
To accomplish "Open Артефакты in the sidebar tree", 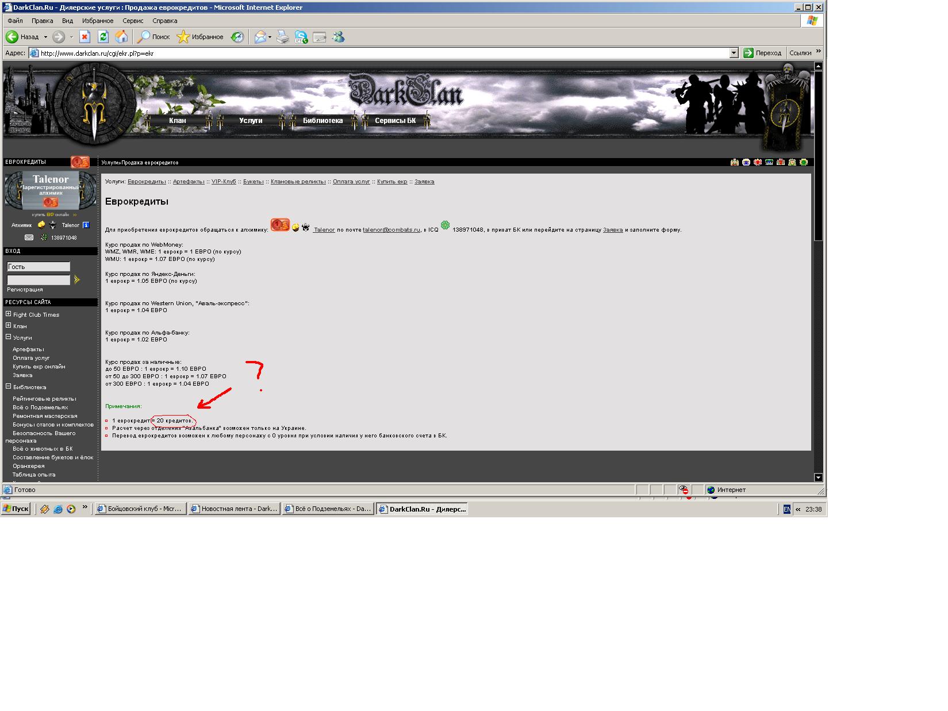I will pos(28,349).
